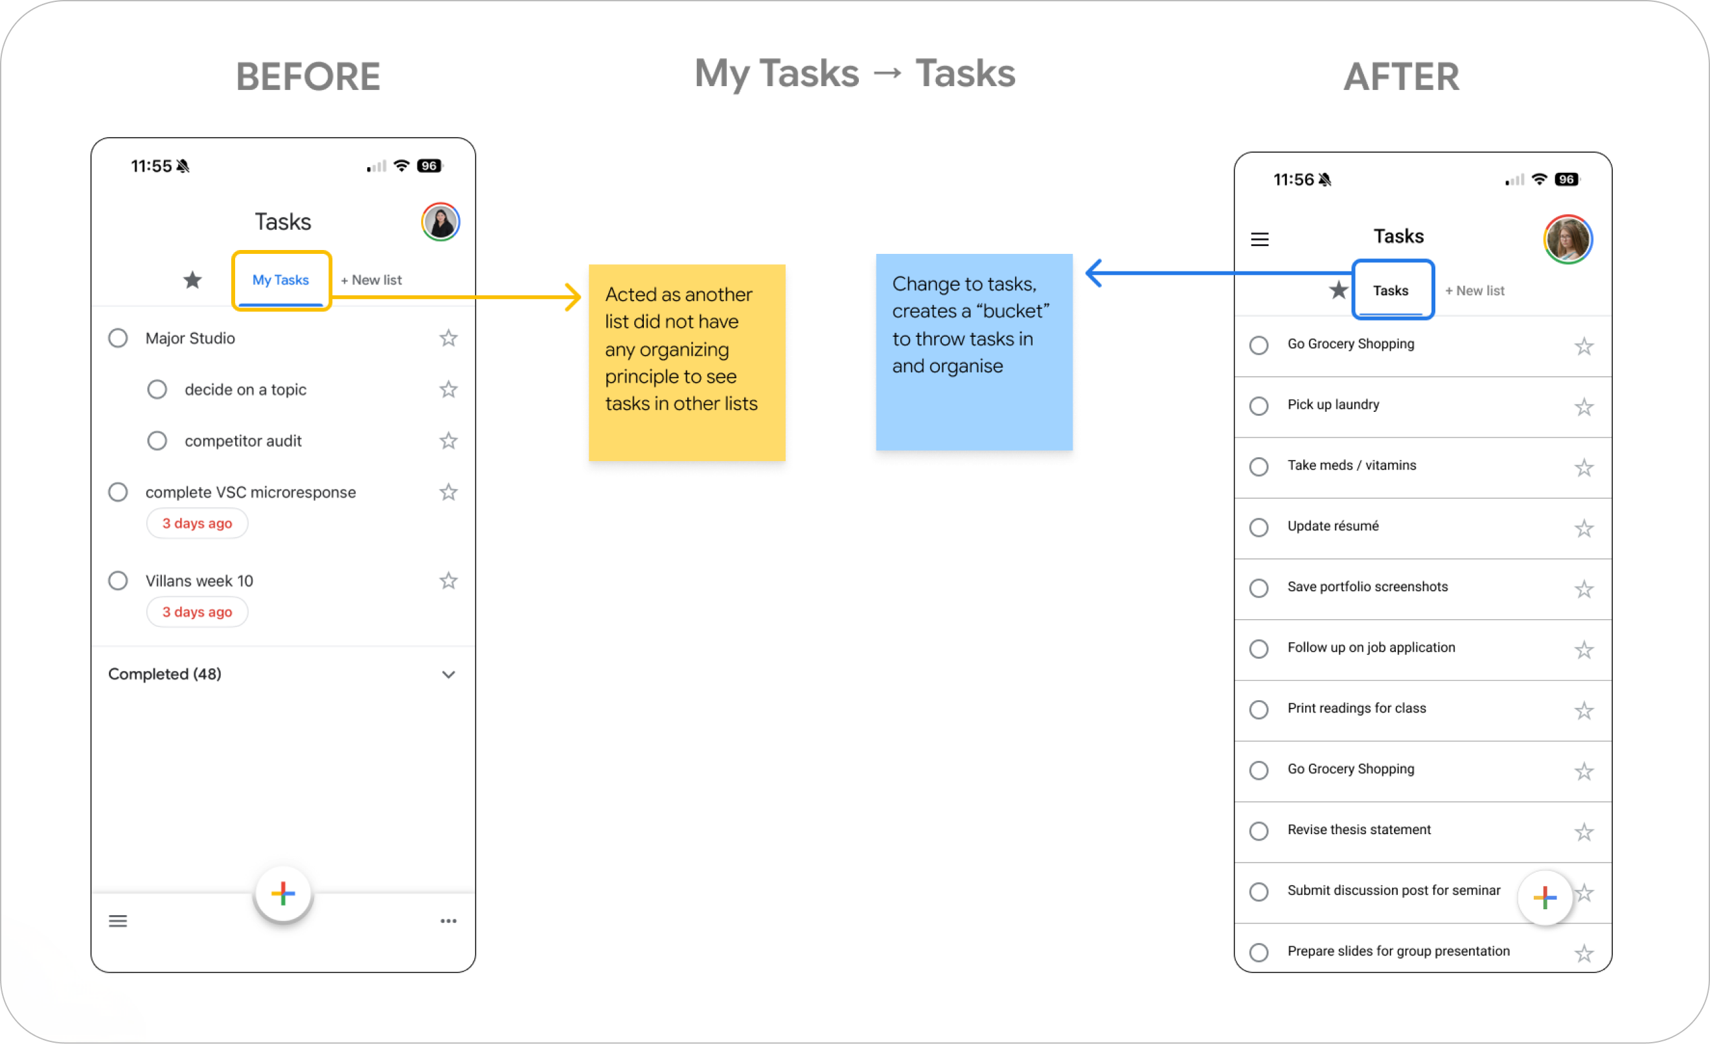Star the Pick up laundry task
This screenshot has width=1710, height=1044.
(x=1584, y=407)
